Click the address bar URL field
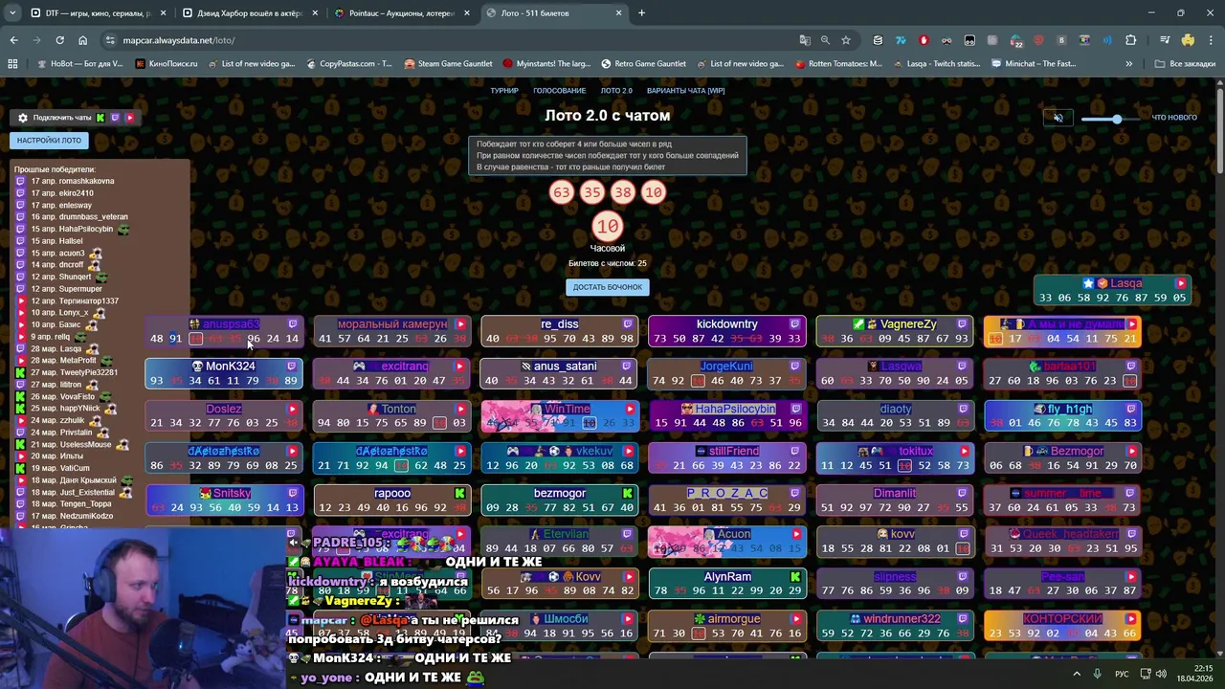 [450, 40]
